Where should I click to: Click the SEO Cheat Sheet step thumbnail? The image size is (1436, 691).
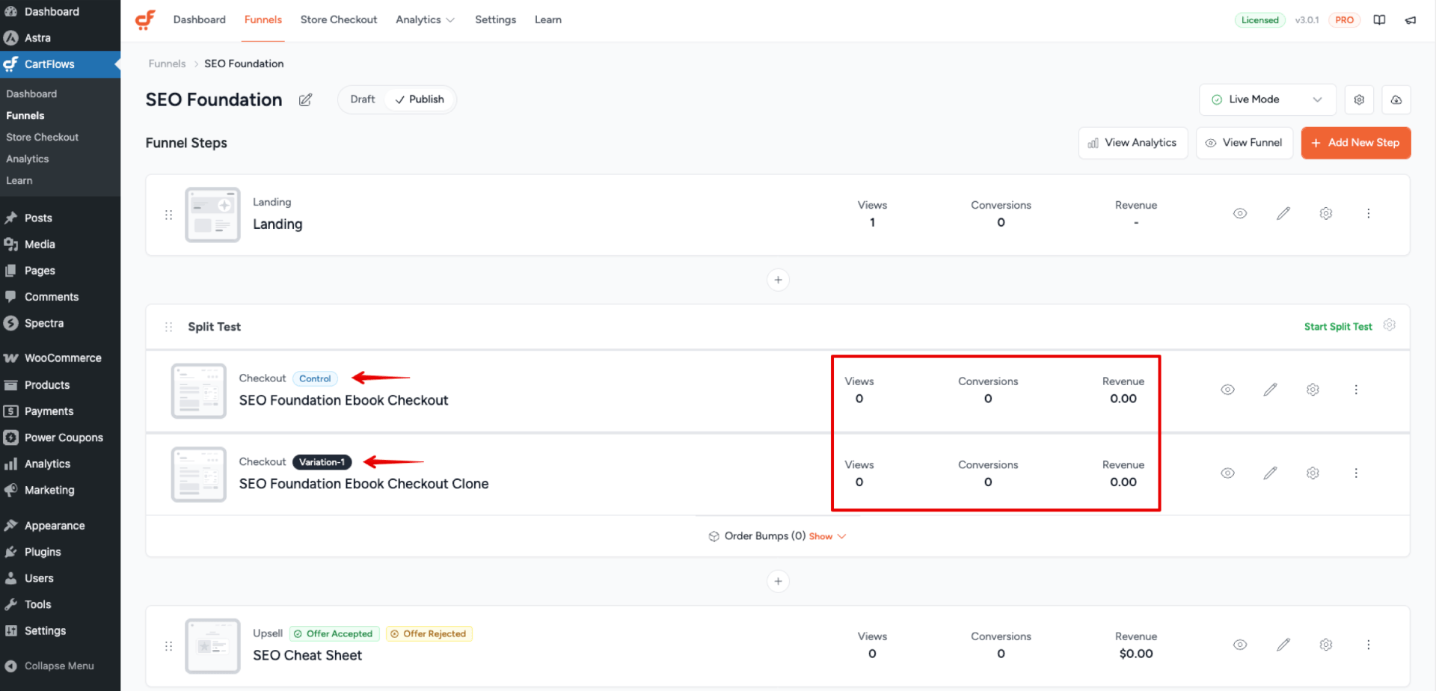[x=212, y=646]
